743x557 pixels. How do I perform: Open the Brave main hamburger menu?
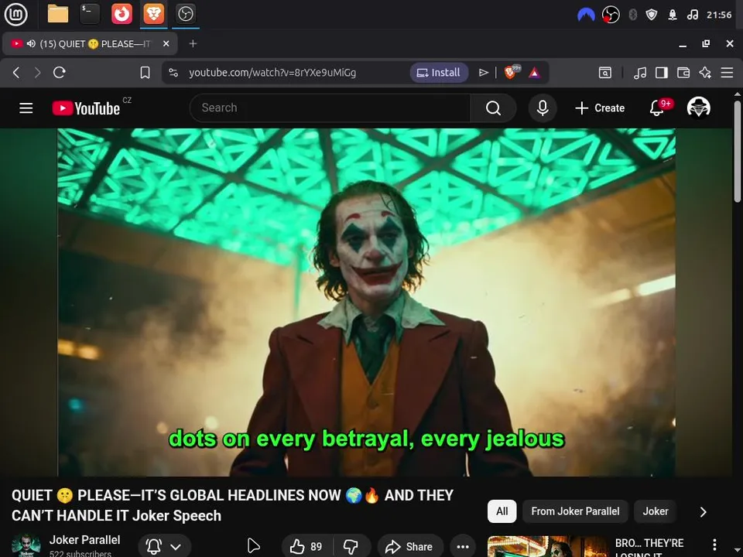[727, 73]
